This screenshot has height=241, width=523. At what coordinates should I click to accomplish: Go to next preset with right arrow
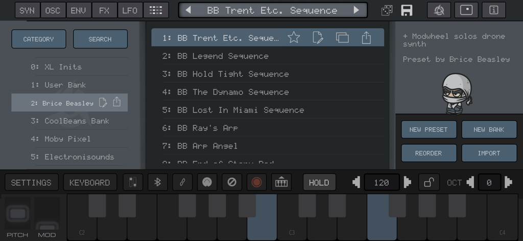pyautogui.click(x=356, y=10)
